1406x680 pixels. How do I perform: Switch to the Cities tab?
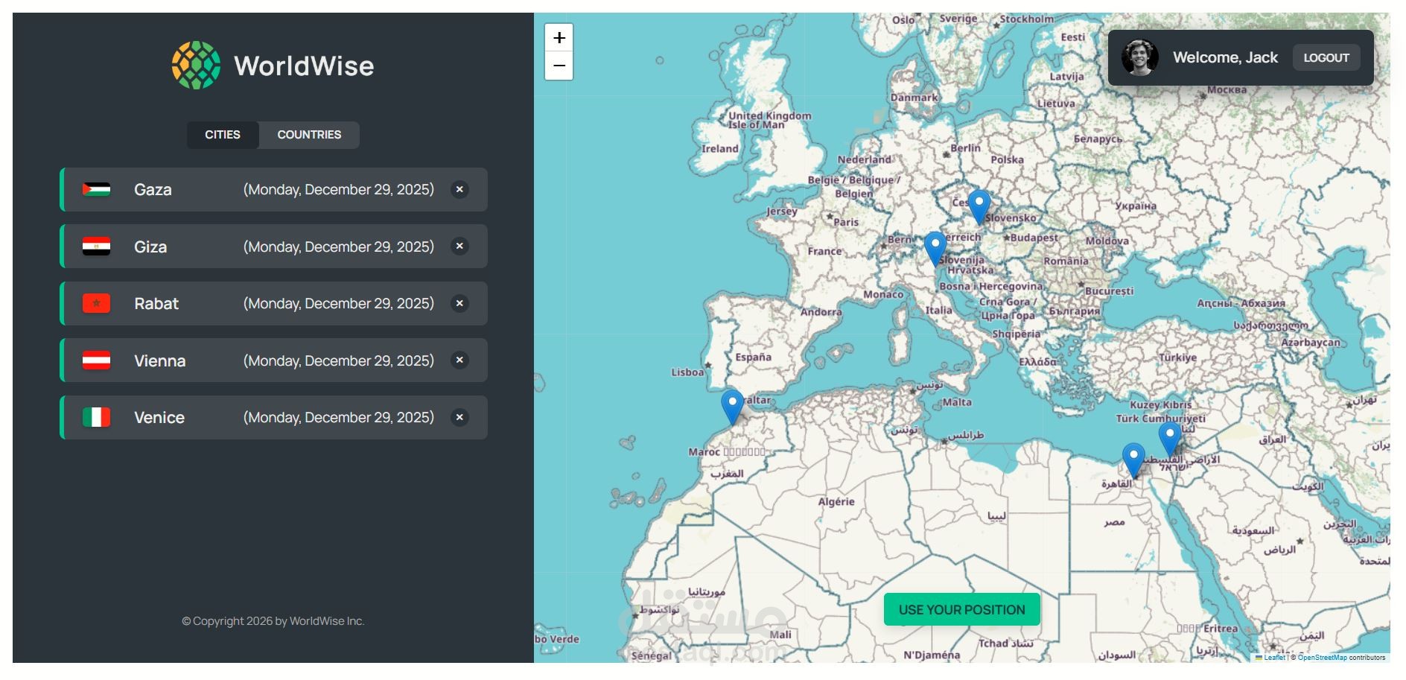tap(223, 135)
